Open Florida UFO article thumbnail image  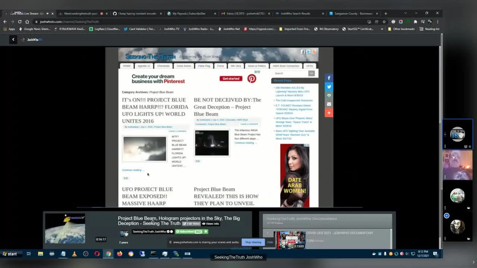point(145,149)
